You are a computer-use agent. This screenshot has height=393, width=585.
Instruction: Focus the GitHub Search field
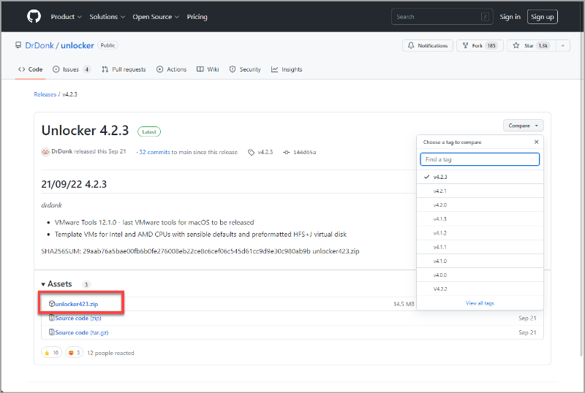click(x=442, y=17)
